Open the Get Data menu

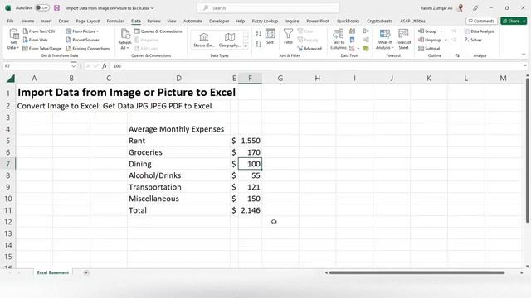pyautogui.click(x=13, y=39)
